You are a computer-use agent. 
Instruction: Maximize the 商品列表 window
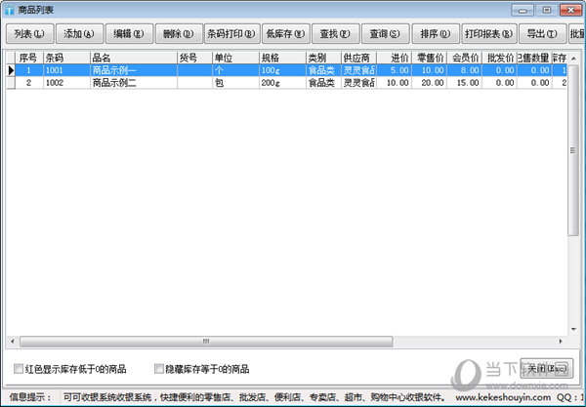[x=547, y=11]
